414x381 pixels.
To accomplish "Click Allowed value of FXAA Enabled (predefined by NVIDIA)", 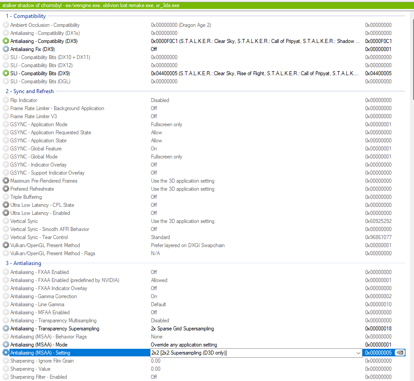I will [159, 280].
